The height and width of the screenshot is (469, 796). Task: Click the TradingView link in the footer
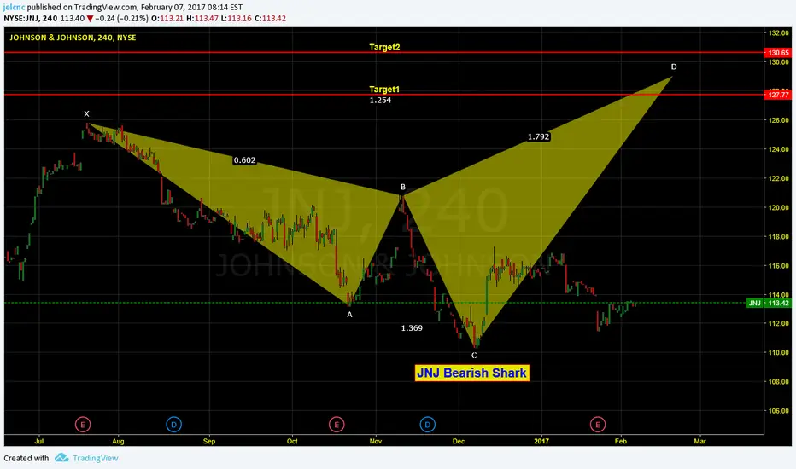(95, 458)
